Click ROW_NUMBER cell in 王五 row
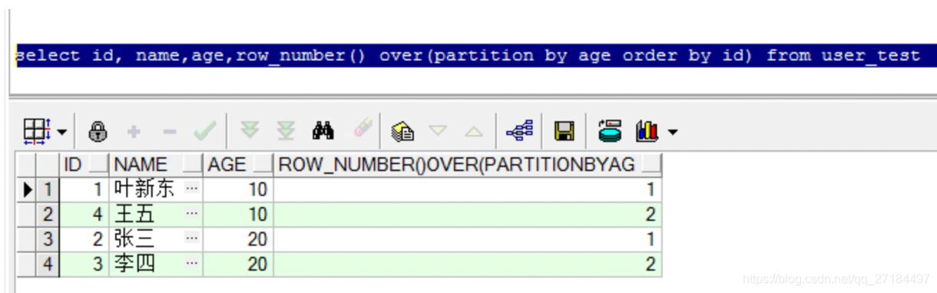 468,214
